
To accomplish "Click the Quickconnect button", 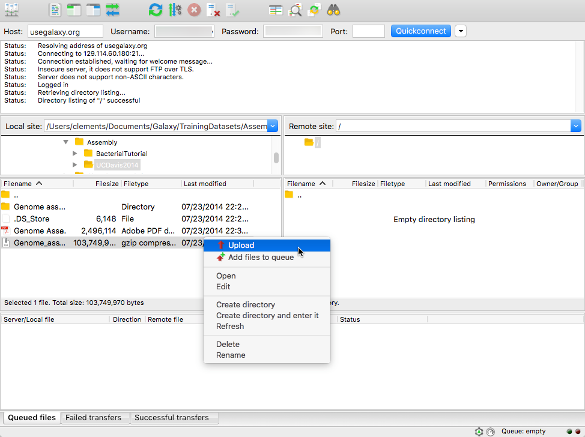I will (x=421, y=31).
